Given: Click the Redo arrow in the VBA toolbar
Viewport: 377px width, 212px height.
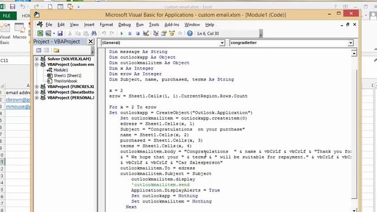Looking at the screenshot, I should click(112, 34).
